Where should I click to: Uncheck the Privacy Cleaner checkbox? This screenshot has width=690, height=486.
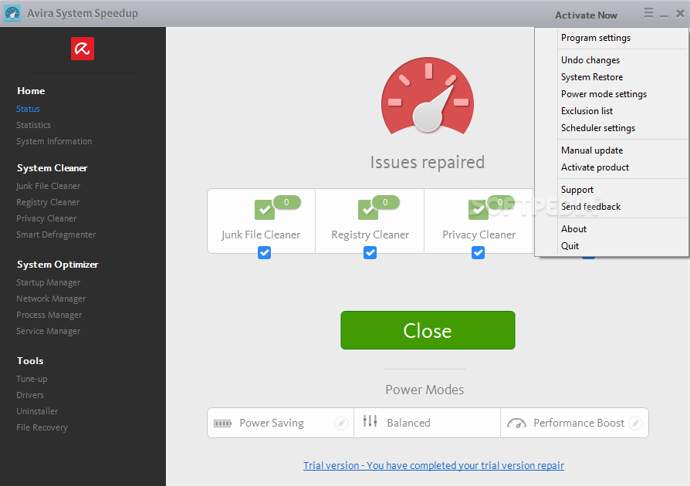pos(479,252)
